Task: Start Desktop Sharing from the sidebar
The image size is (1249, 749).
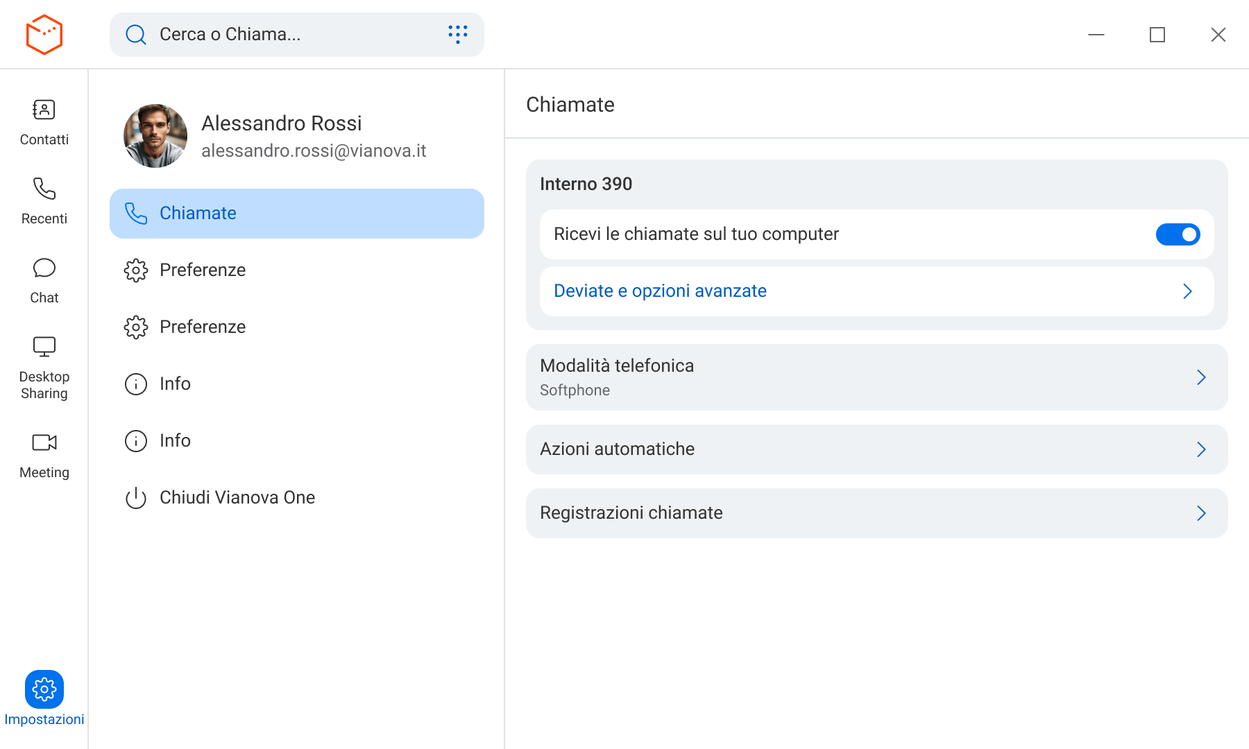Action: point(44,347)
